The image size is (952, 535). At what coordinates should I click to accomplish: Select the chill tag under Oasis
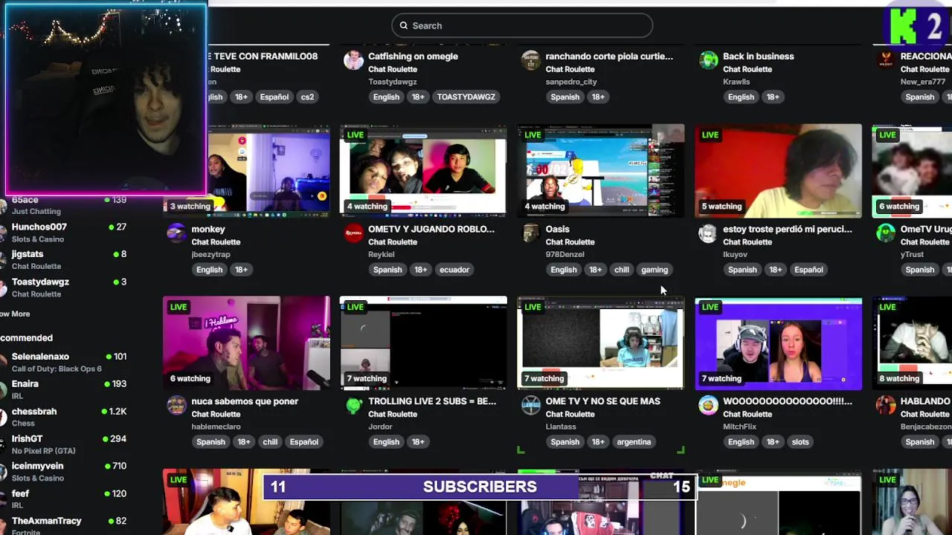tap(622, 270)
